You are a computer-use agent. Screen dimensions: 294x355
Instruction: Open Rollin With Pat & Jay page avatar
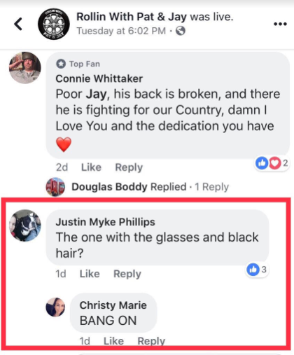(54, 24)
